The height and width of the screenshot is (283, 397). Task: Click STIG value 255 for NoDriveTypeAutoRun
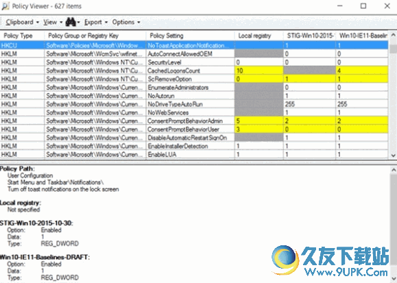(309, 104)
